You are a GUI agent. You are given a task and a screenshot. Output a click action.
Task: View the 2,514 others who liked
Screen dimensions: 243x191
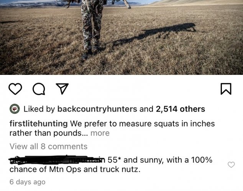180,109
